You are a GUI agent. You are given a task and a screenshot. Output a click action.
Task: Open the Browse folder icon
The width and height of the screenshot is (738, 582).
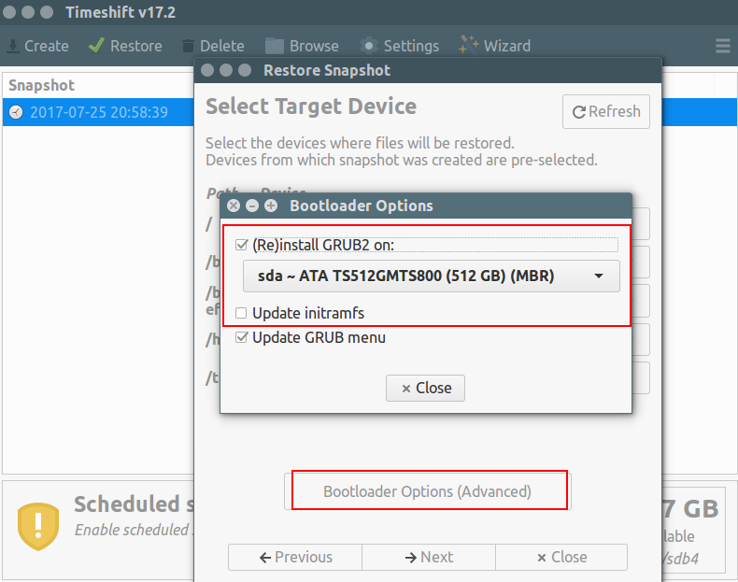pos(275,46)
